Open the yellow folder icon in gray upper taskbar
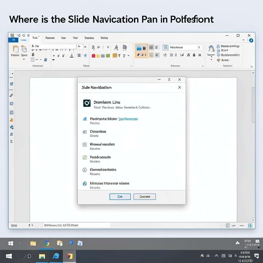 click(x=33, y=243)
